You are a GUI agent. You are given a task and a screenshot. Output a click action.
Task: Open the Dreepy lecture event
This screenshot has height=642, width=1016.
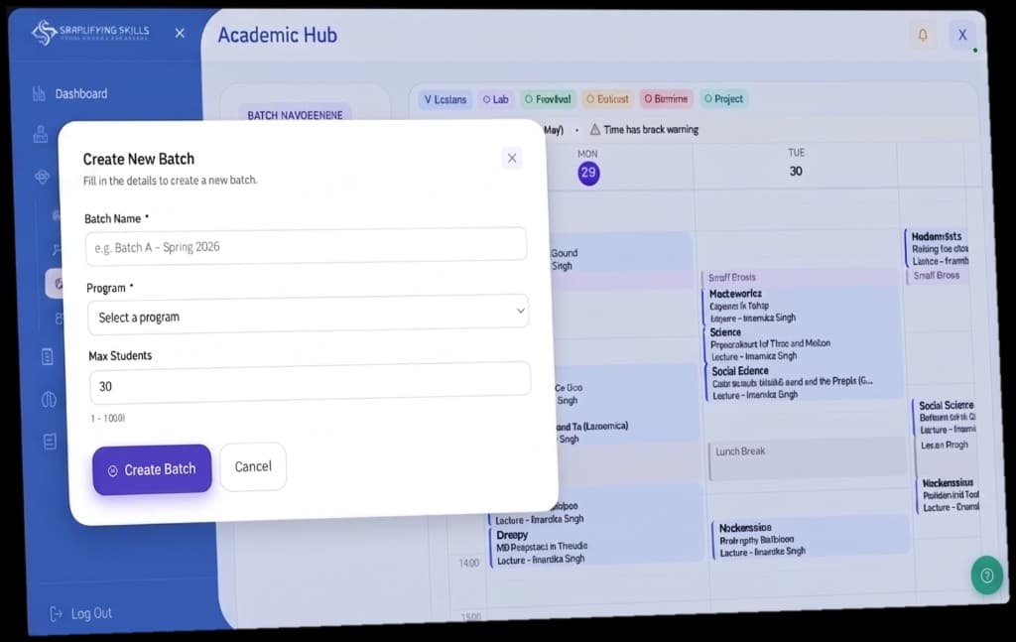pos(595,547)
